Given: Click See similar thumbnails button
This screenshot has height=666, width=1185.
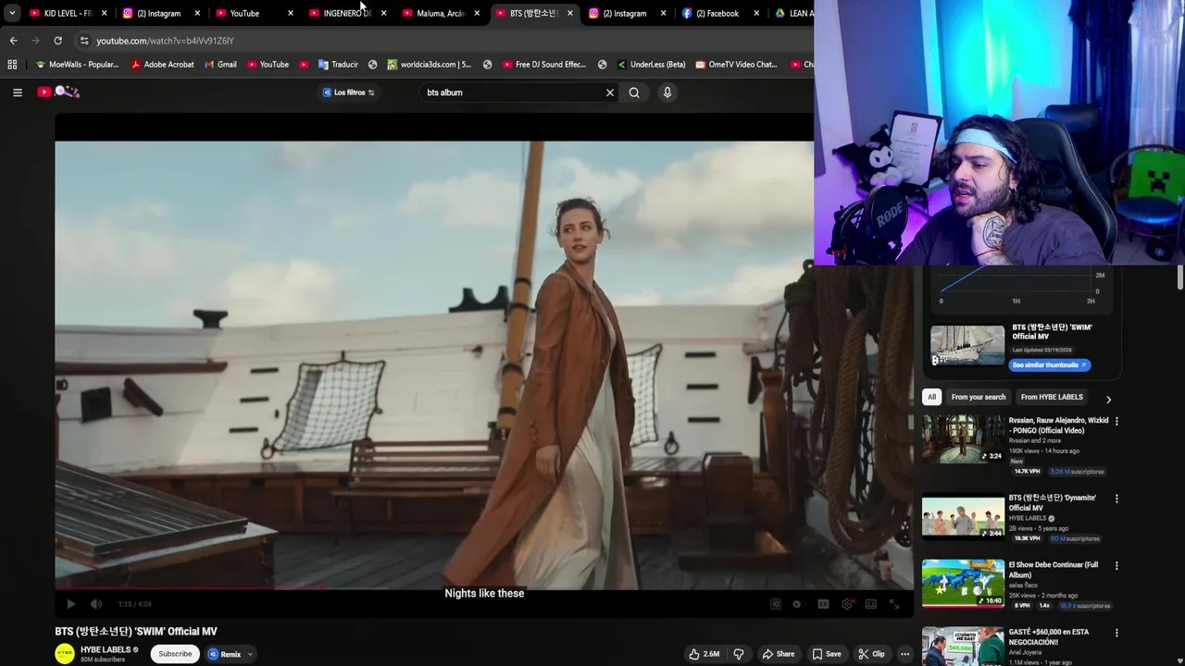Looking at the screenshot, I should (x=1050, y=364).
